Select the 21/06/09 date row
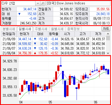The width and height of the screenshot is (112, 105). coord(53,39)
